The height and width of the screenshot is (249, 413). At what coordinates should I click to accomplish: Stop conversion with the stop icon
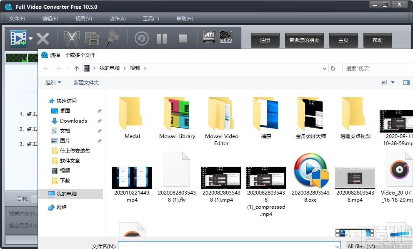pos(183,39)
